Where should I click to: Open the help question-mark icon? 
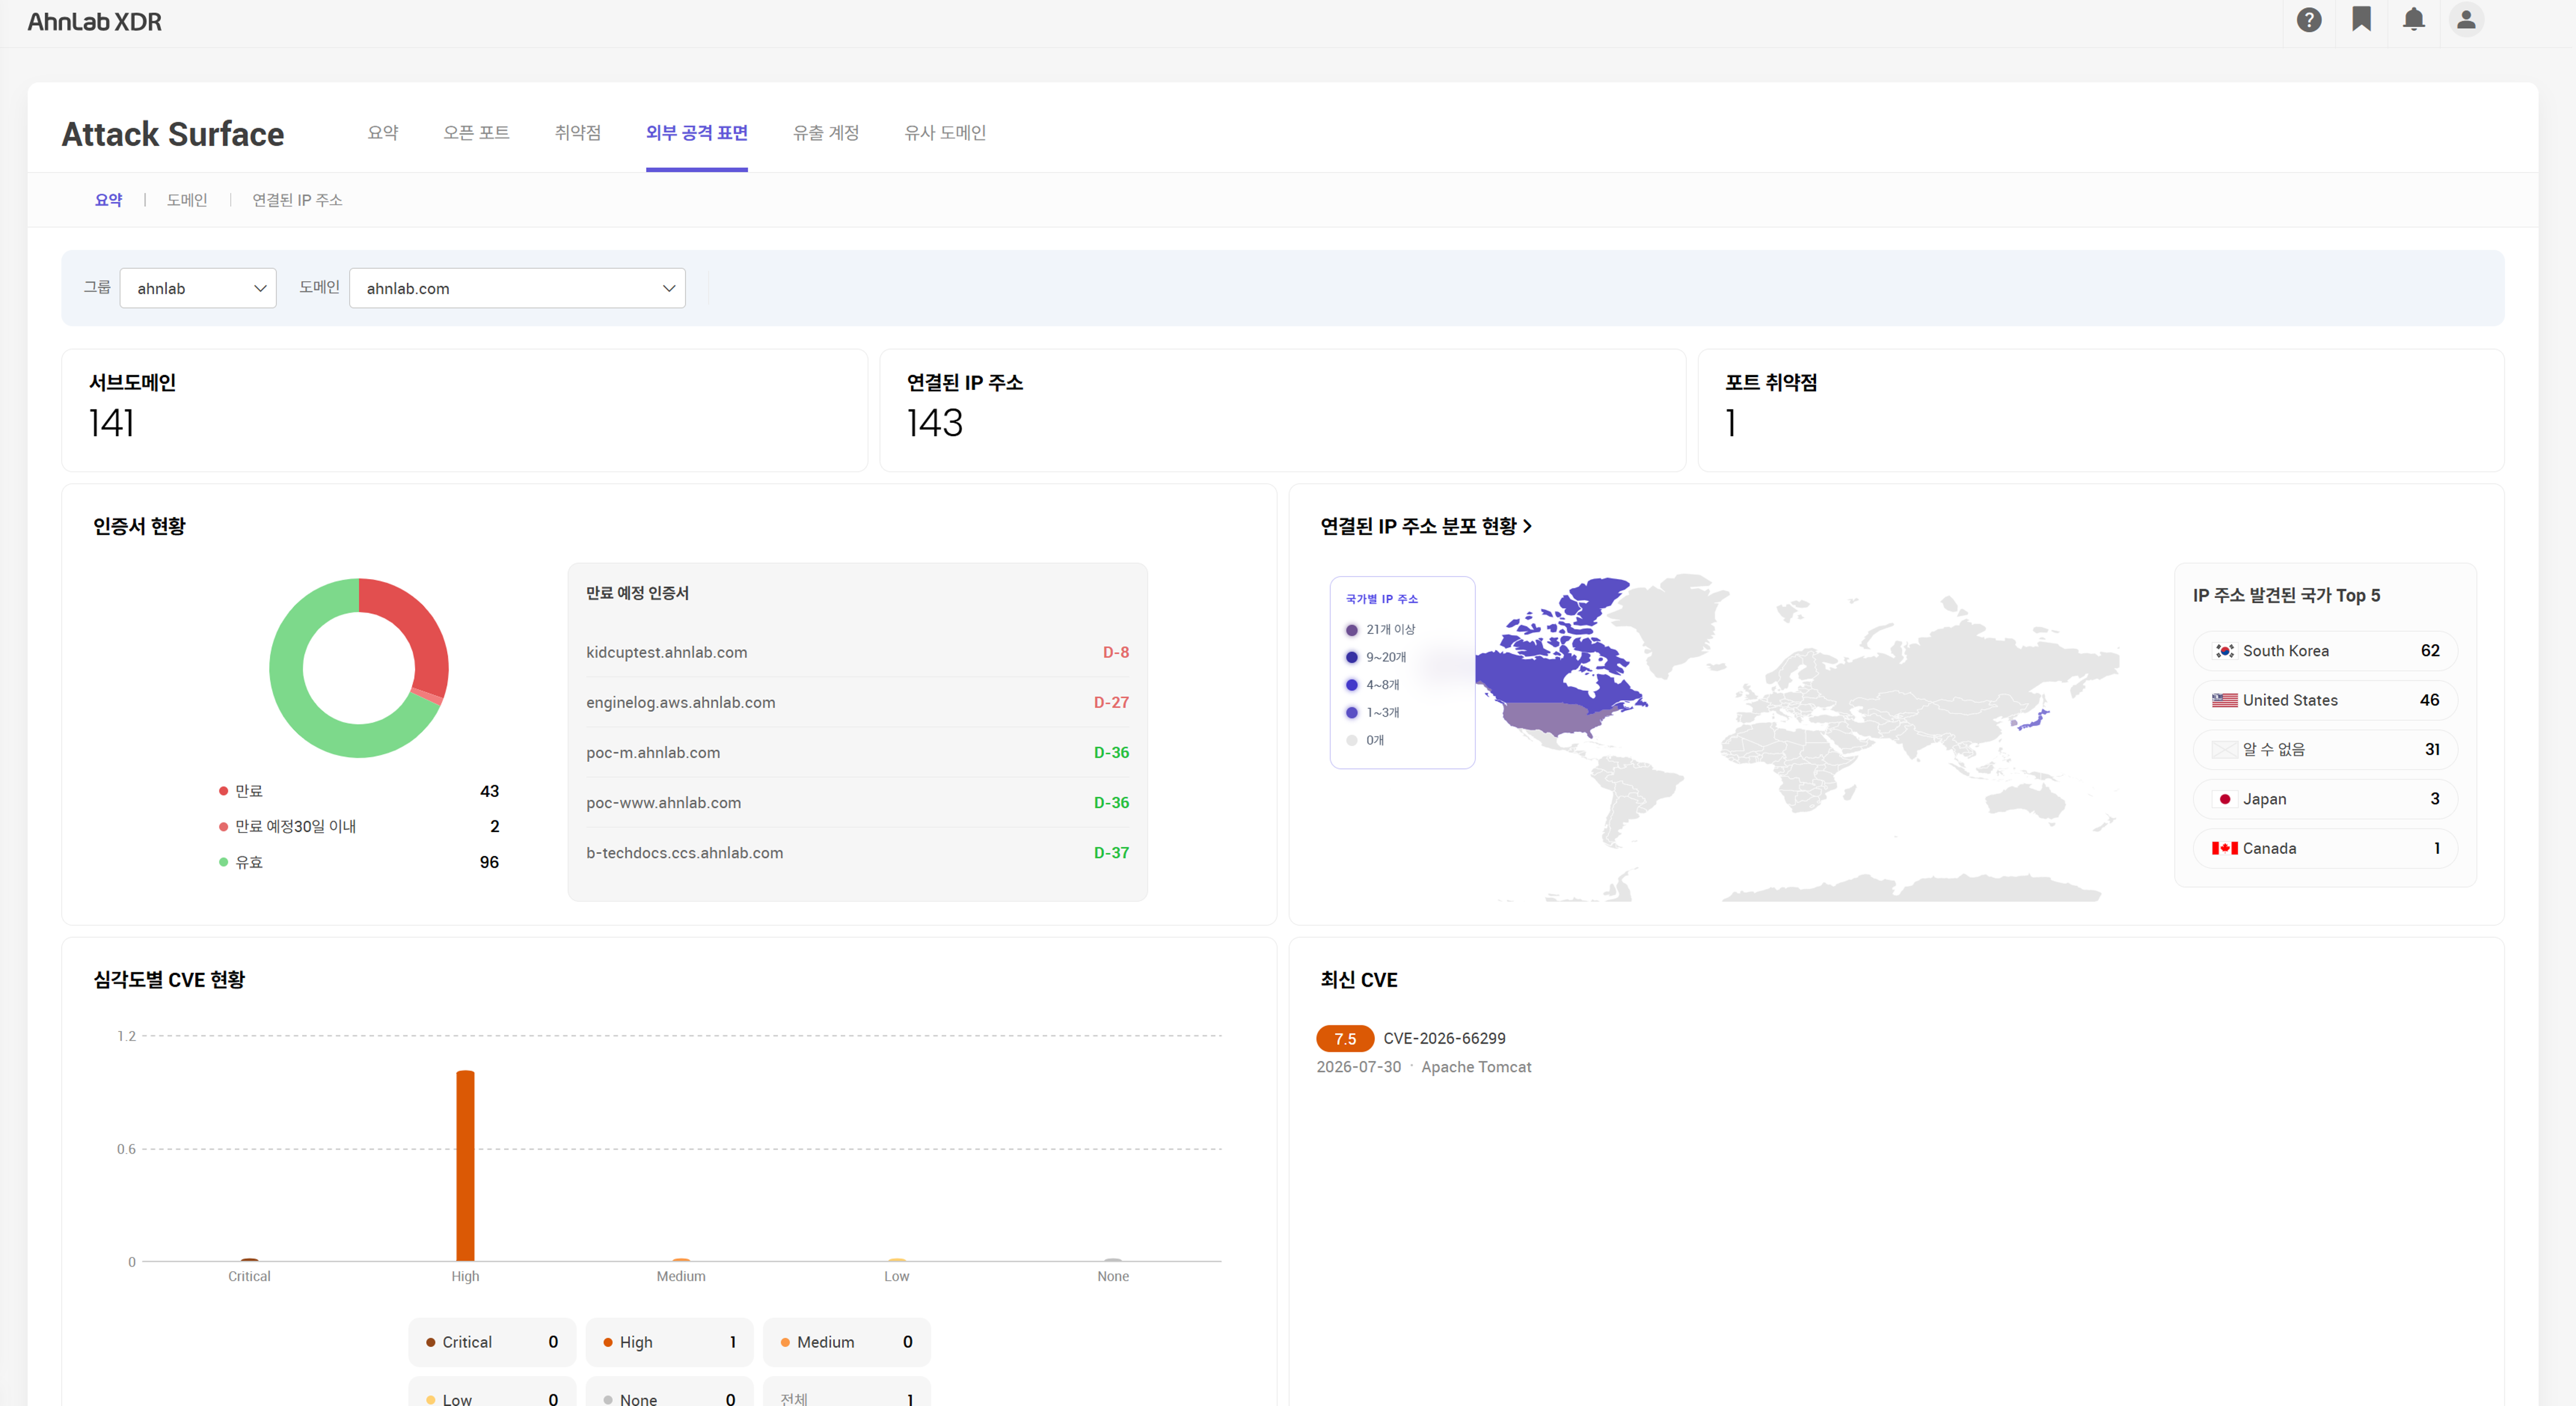coord(2308,20)
